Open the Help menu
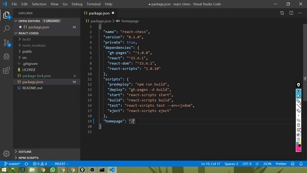This screenshot has height=173, width=307. (108, 4)
